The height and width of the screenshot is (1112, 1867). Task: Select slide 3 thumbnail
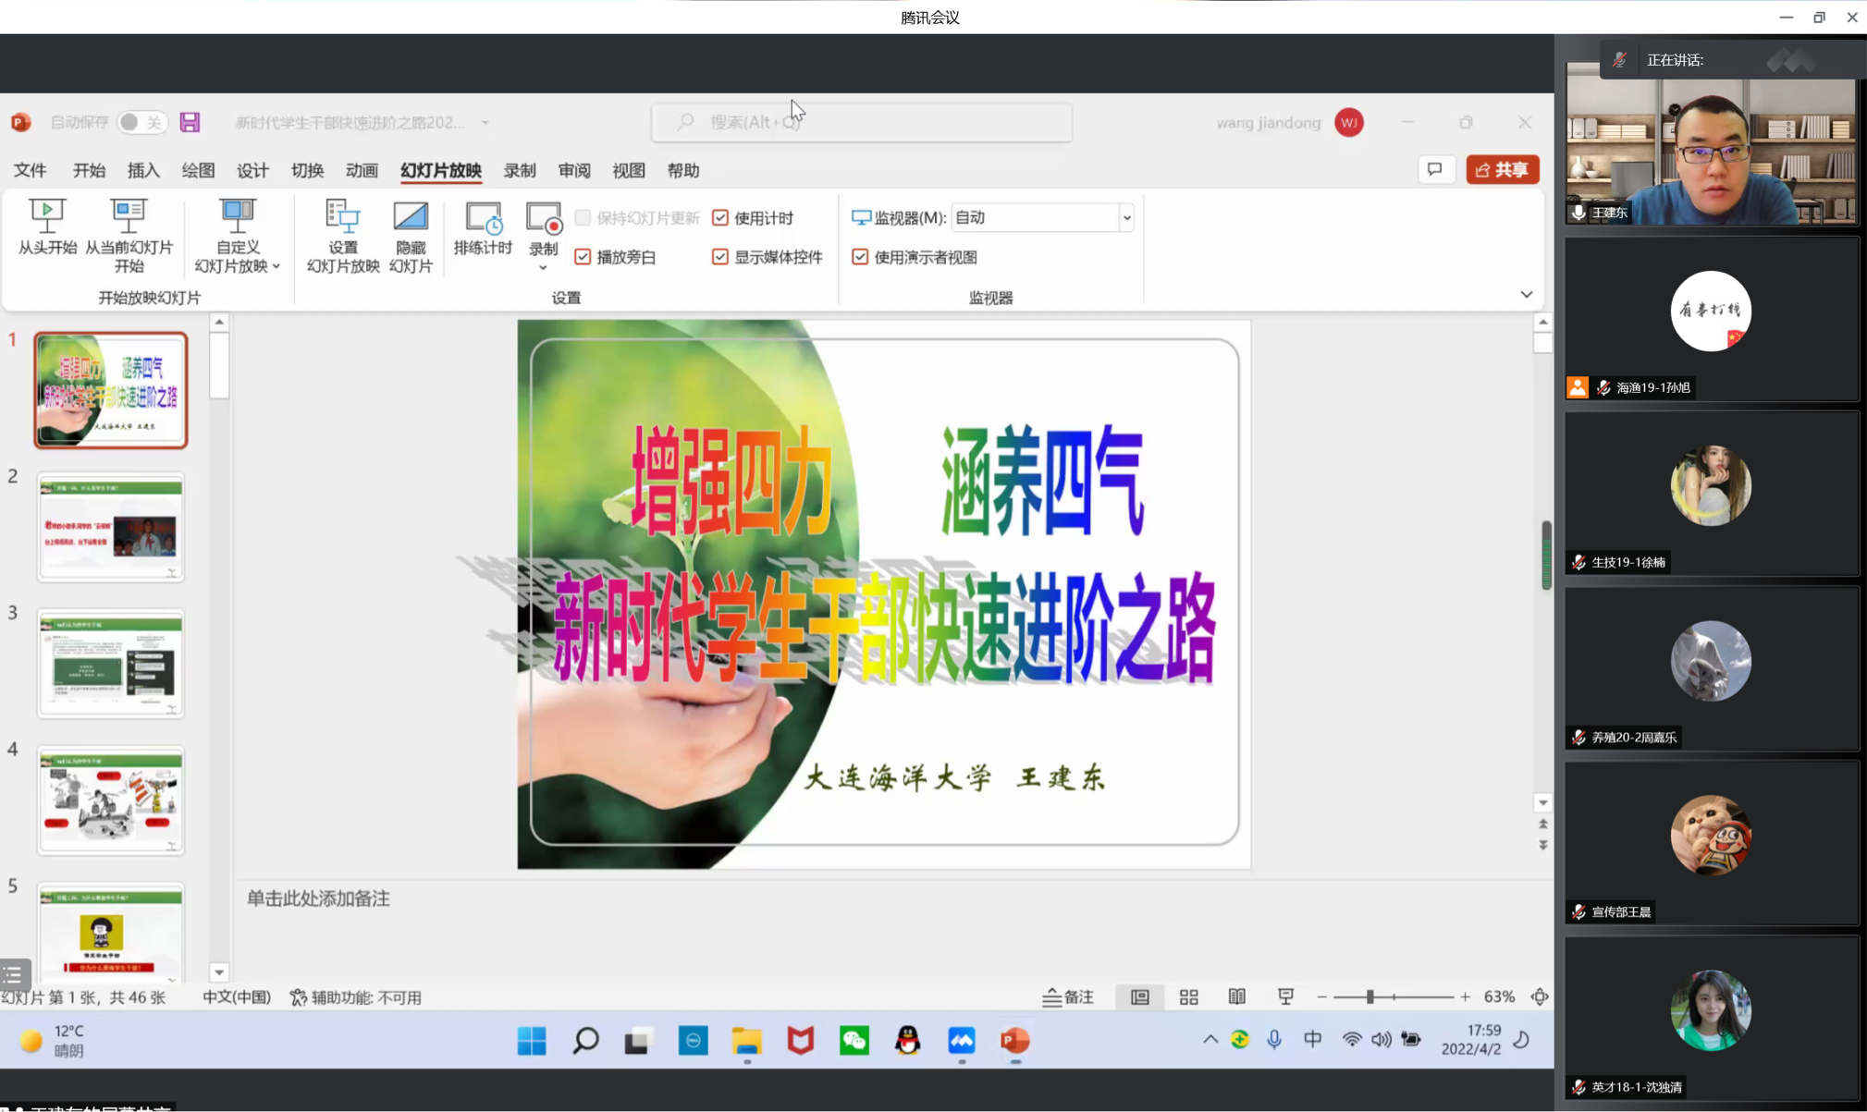coord(110,663)
